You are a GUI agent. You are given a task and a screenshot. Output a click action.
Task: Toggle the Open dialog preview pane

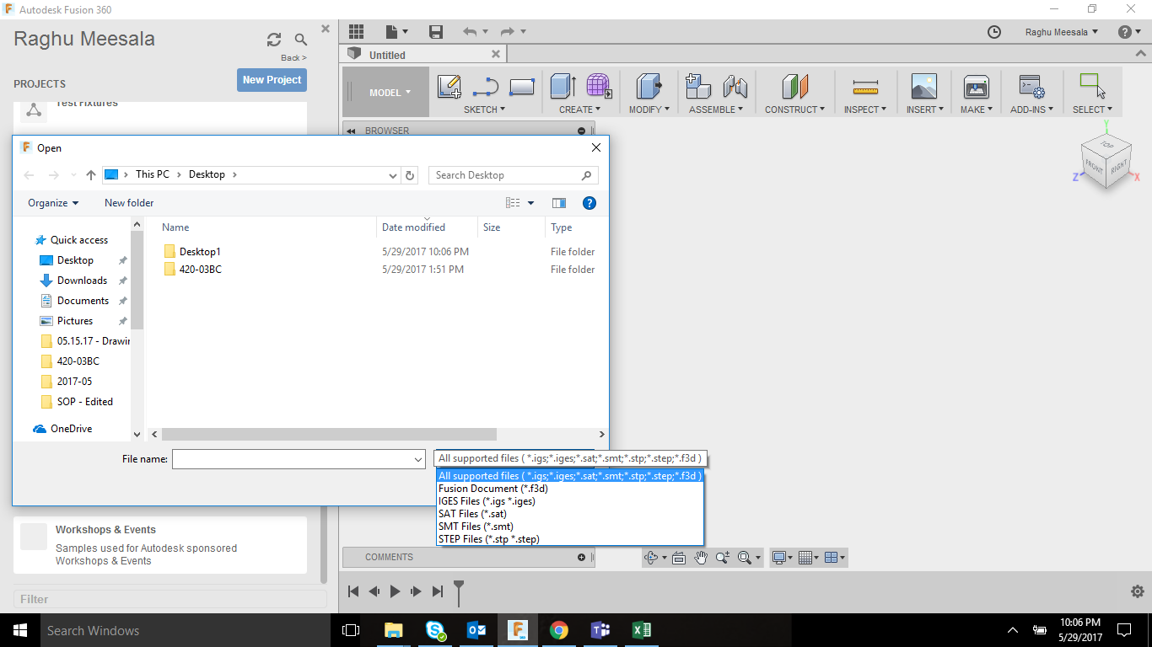coord(559,203)
